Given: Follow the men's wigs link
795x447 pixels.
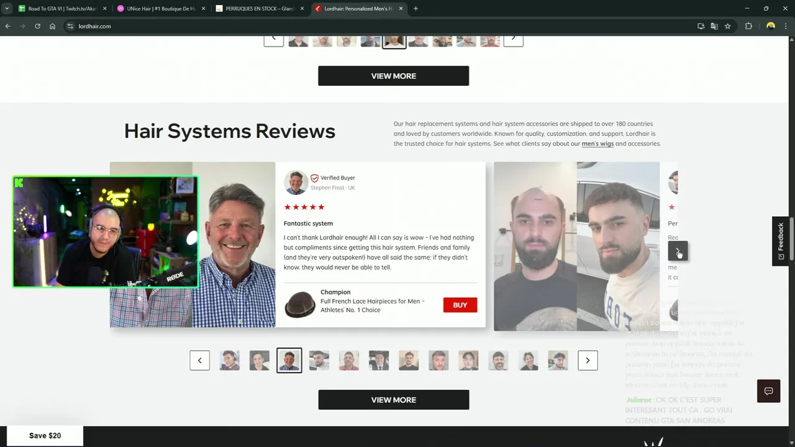Looking at the screenshot, I should [597, 144].
